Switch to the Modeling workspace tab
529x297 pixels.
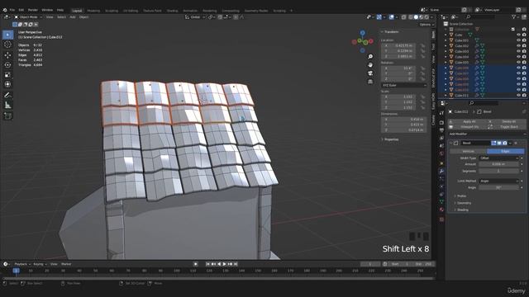click(93, 11)
